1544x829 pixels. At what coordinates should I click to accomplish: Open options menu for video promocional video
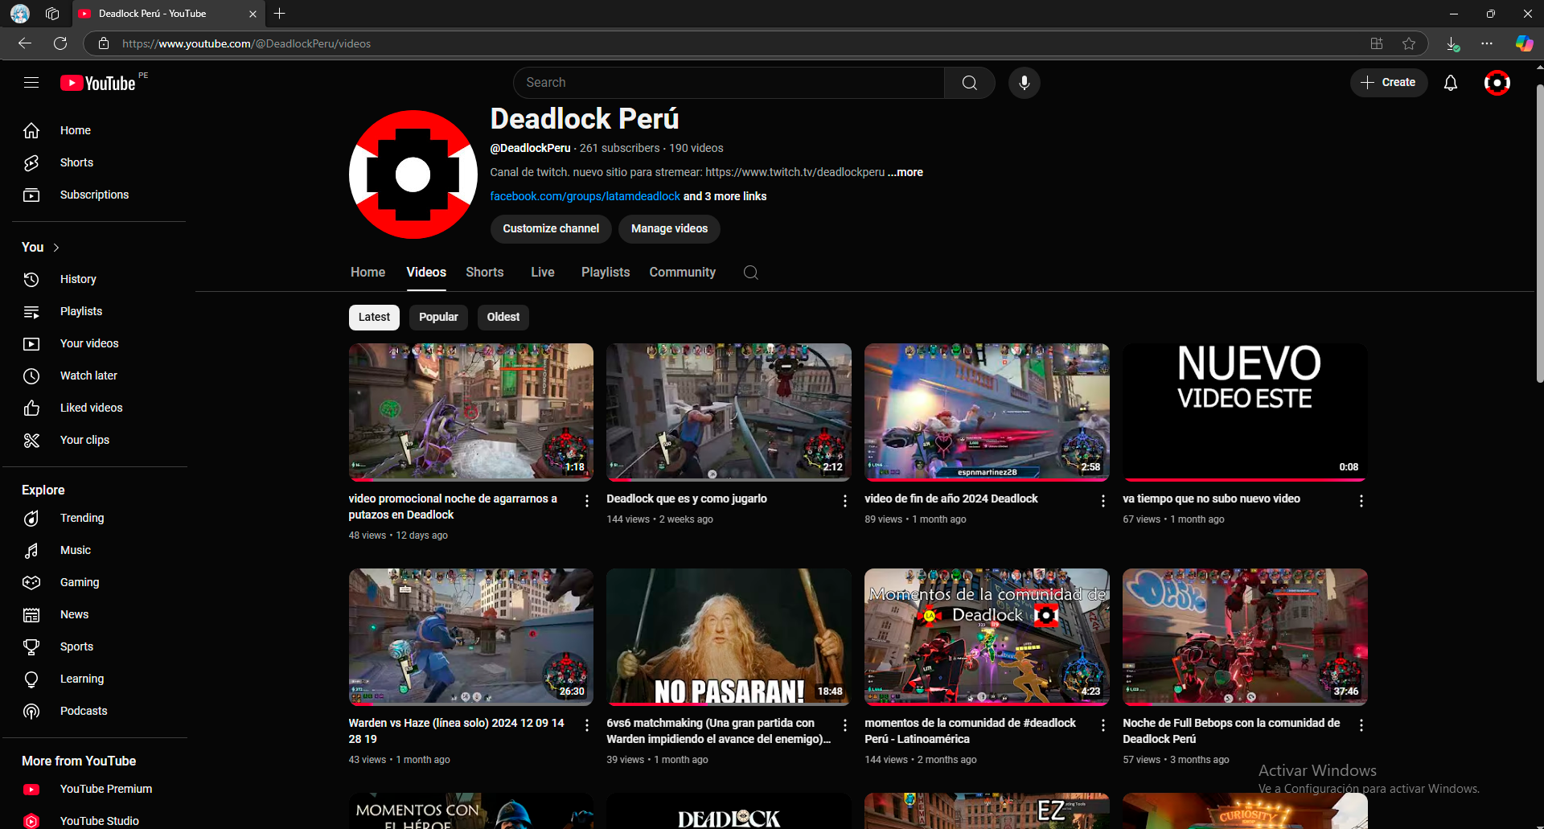point(587,501)
